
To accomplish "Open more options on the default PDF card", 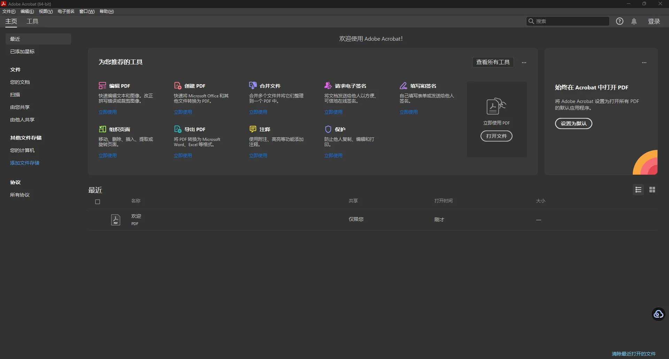I will point(644,63).
